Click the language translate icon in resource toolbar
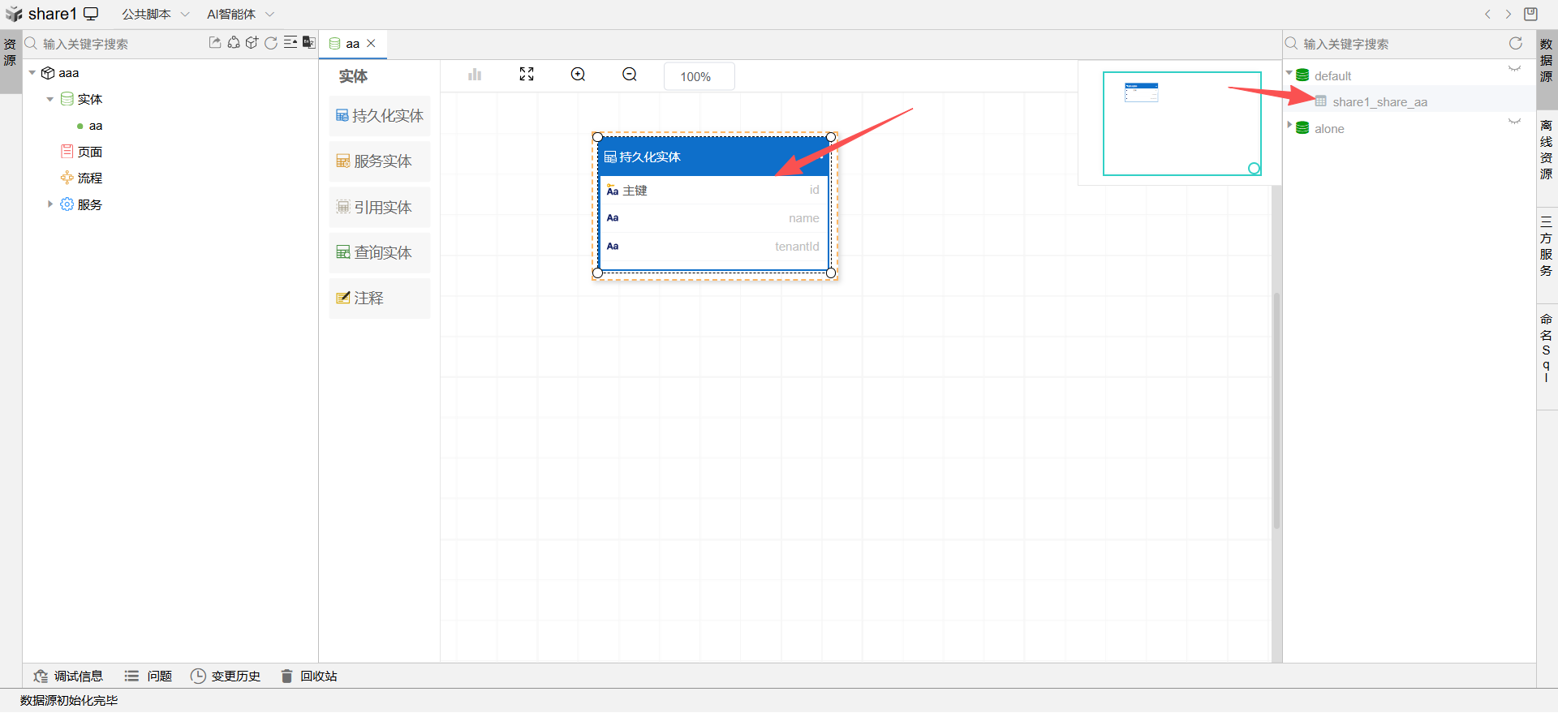Image resolution: width=1558 pixels, height=713 pixels. (309, 43)
